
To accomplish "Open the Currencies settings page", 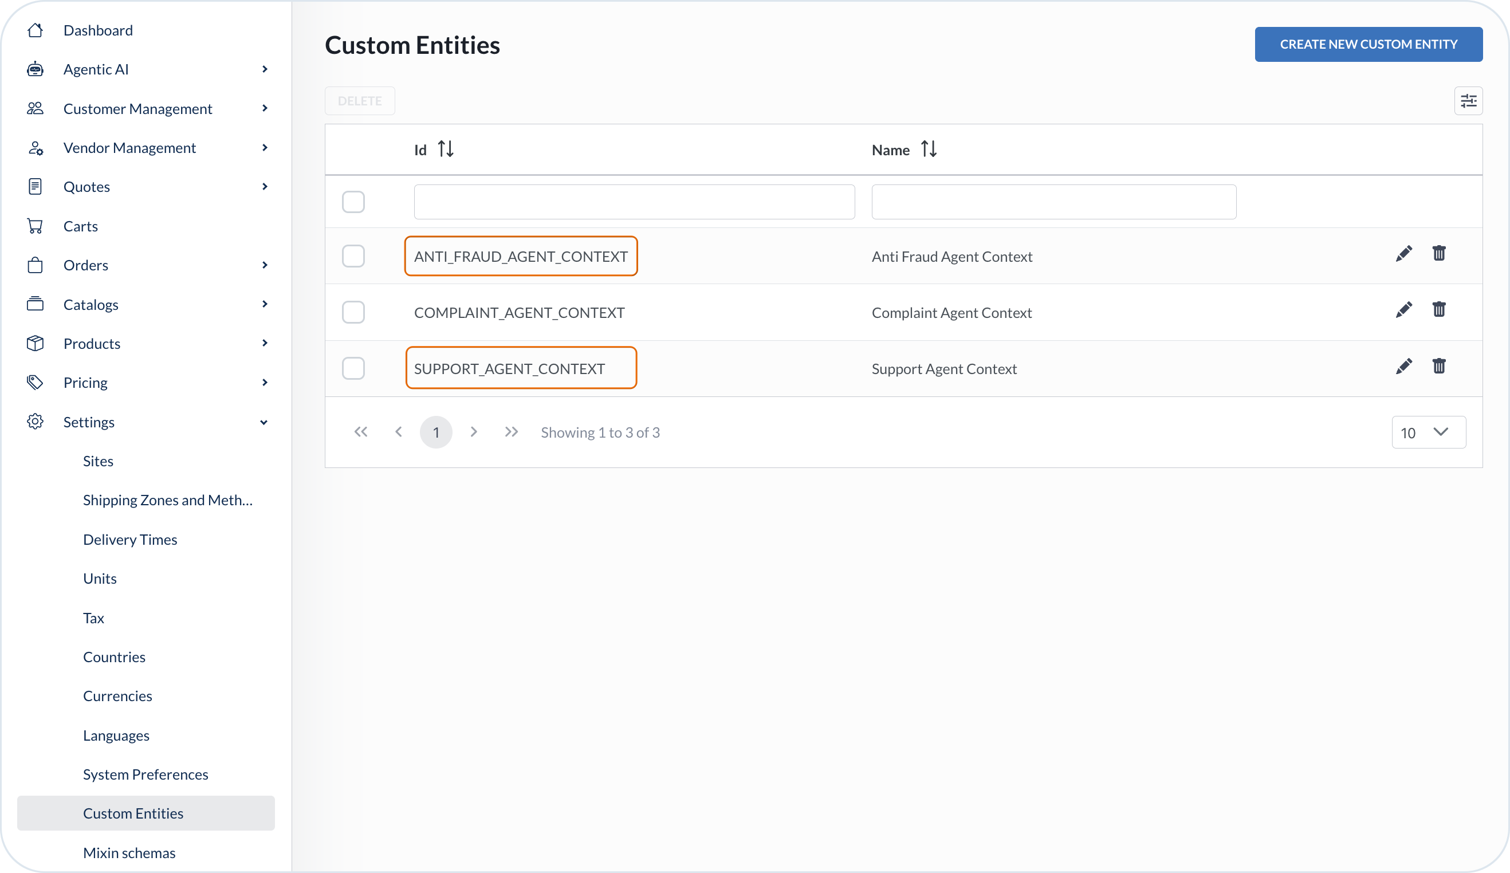I will [117, 695].
